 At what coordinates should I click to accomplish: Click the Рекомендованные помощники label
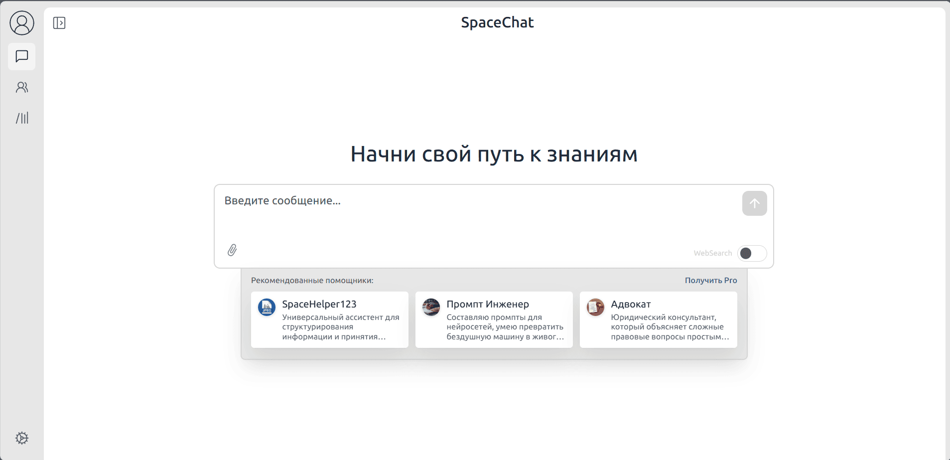[x=313, y=280]
